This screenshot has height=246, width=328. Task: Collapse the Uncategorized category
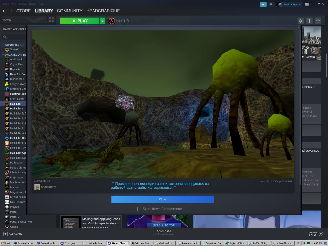[x=3, y=55]
